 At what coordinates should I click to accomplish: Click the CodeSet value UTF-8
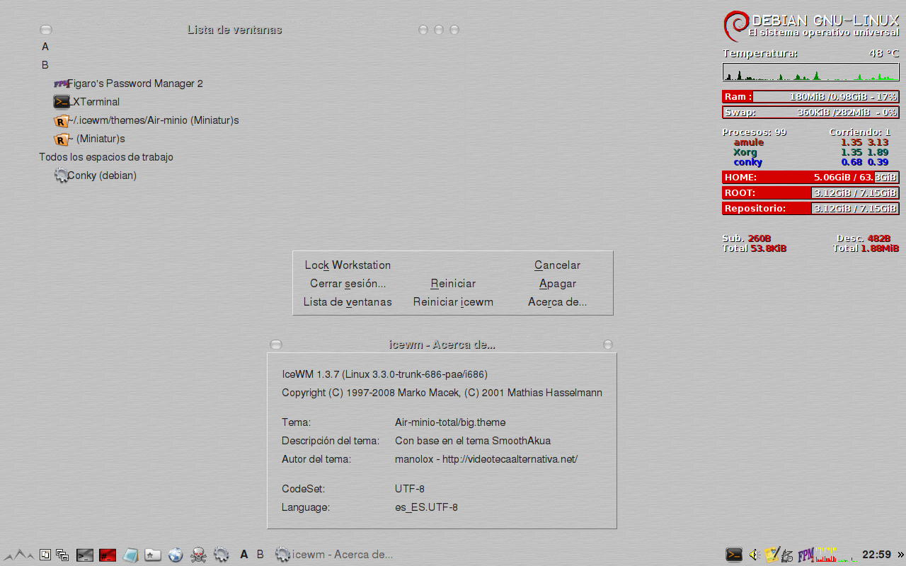click(410, 489)
